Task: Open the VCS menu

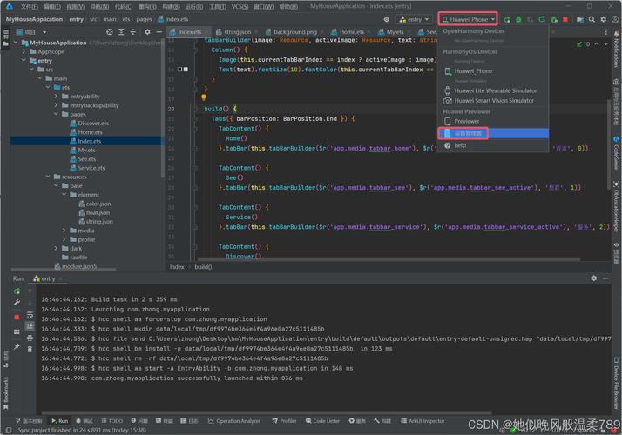Action: 240,6
